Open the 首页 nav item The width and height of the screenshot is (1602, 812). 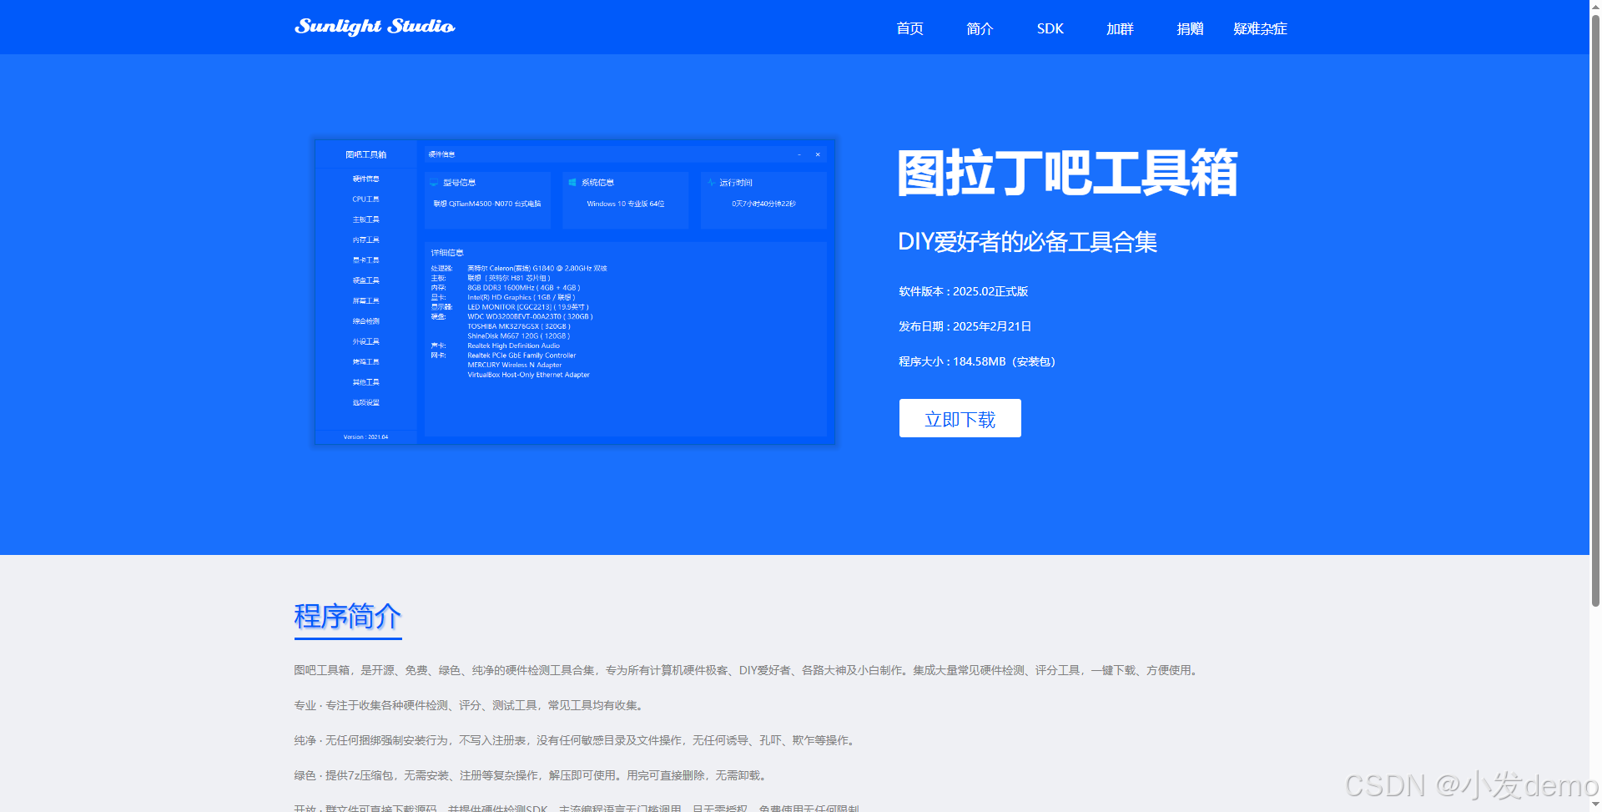click(x=909, y=28)
